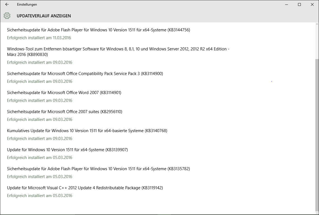Maximize the Einstellungen window

pyautogui.click(x=299, y=4)
